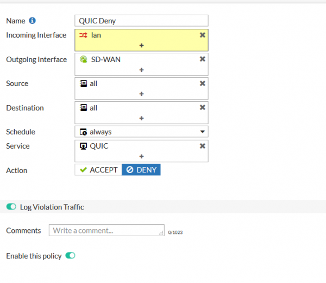The height and width of the screenshot is (283, 326).
Task: Click the Comments text box
Action: coord(106,230)
